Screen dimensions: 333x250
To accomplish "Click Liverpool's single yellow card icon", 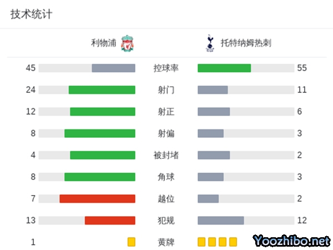I will [132, 242].
